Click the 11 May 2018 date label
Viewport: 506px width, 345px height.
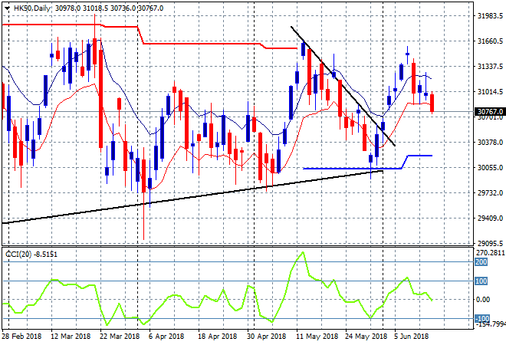(x=317, y=337)
